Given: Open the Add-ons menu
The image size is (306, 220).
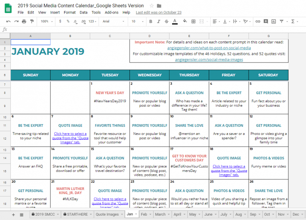Looking at the screenshot, I should 112,12.
